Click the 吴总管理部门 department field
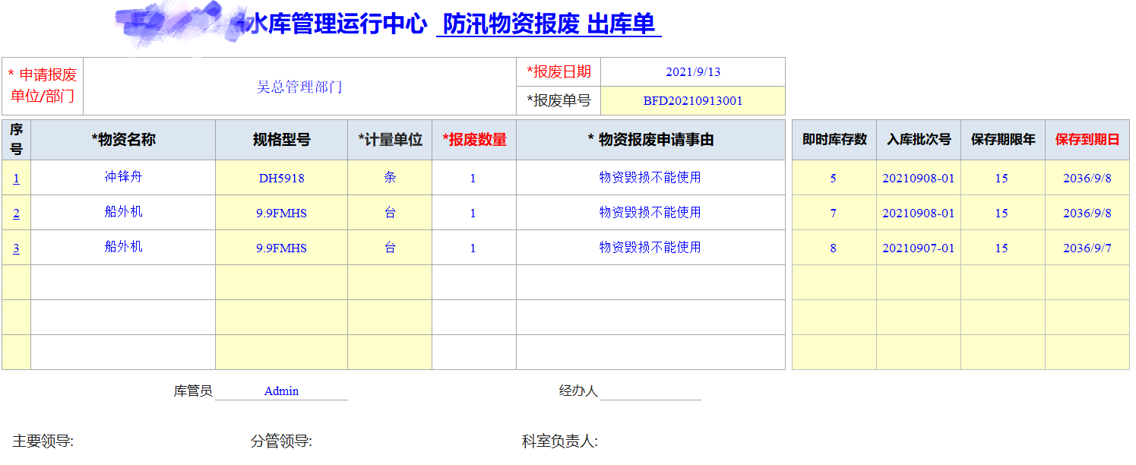The image size is (1136, 465). point(300,86)
